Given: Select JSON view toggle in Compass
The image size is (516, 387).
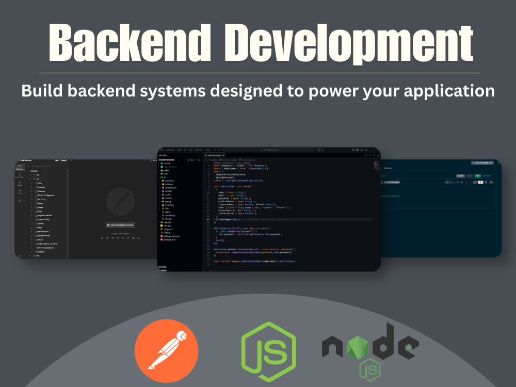Looking at the screenshot, I should click(486, 182).
